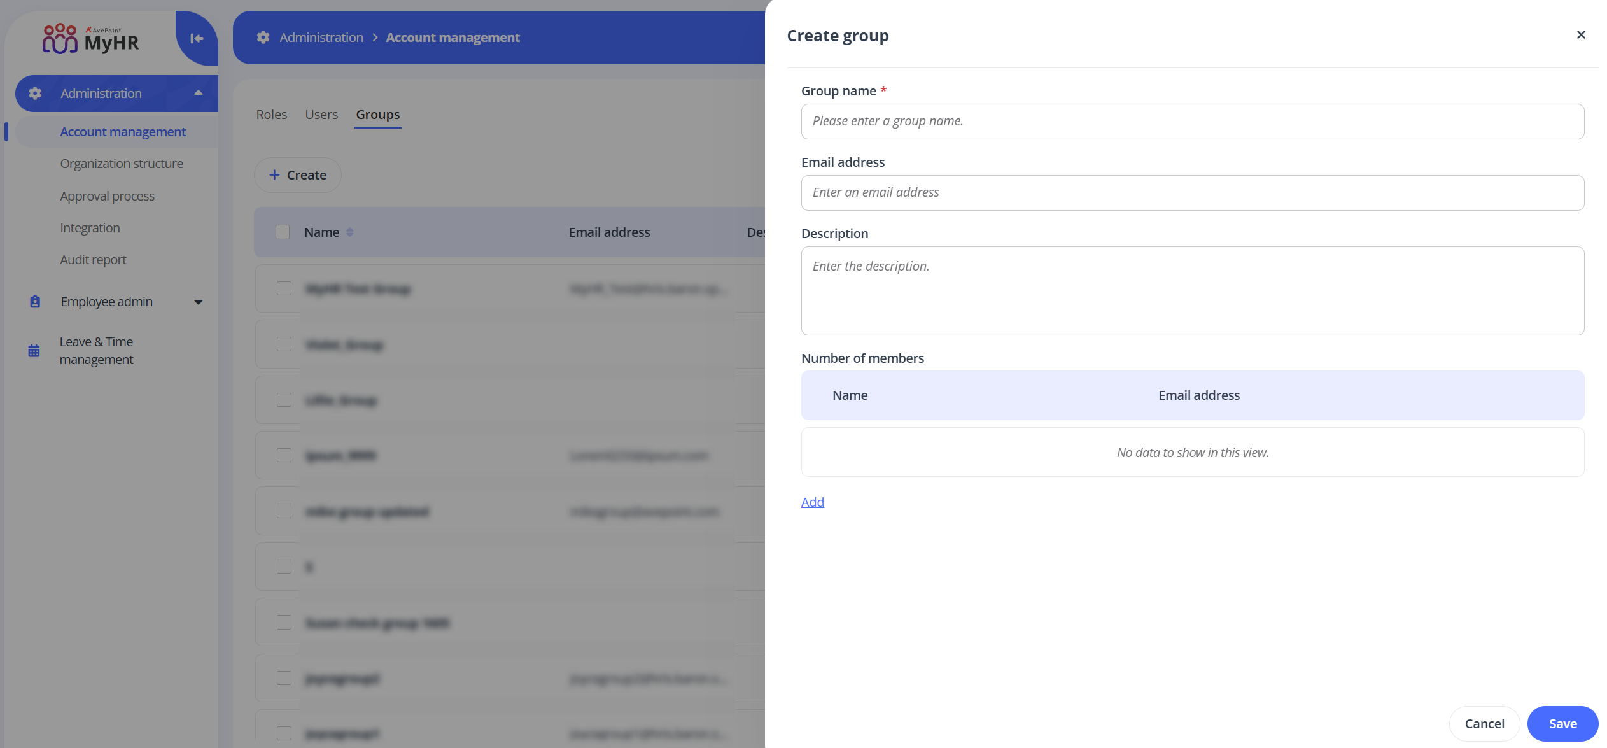
Task: Sort the table by the Name column
Action: [350, 232]
